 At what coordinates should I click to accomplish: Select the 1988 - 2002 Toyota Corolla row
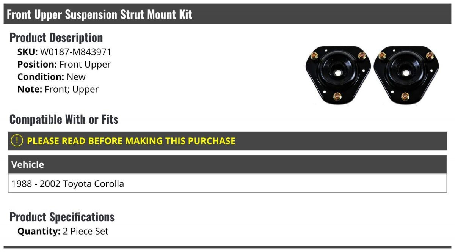pos(227,184)
